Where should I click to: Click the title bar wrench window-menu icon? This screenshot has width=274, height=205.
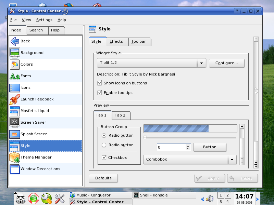click(12, 11)
